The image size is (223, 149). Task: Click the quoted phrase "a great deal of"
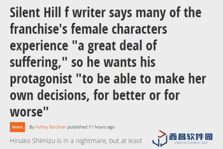click(x=117, y=46)
